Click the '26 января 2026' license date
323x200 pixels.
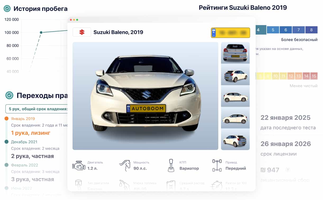coord(286,144)
